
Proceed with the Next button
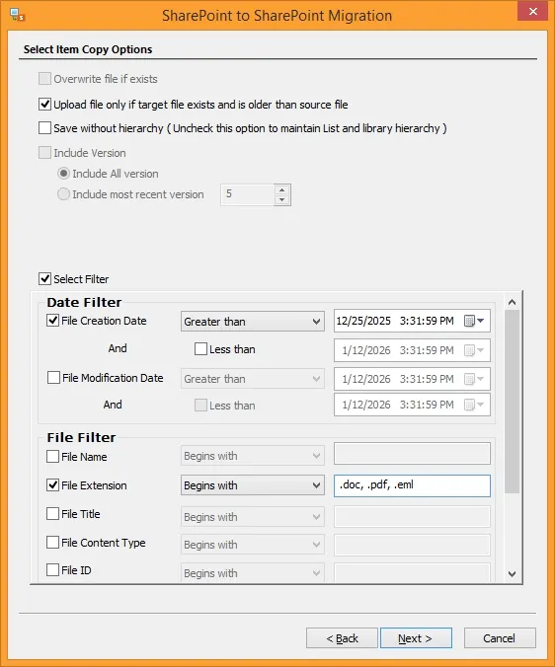click(x=416, y=638)
